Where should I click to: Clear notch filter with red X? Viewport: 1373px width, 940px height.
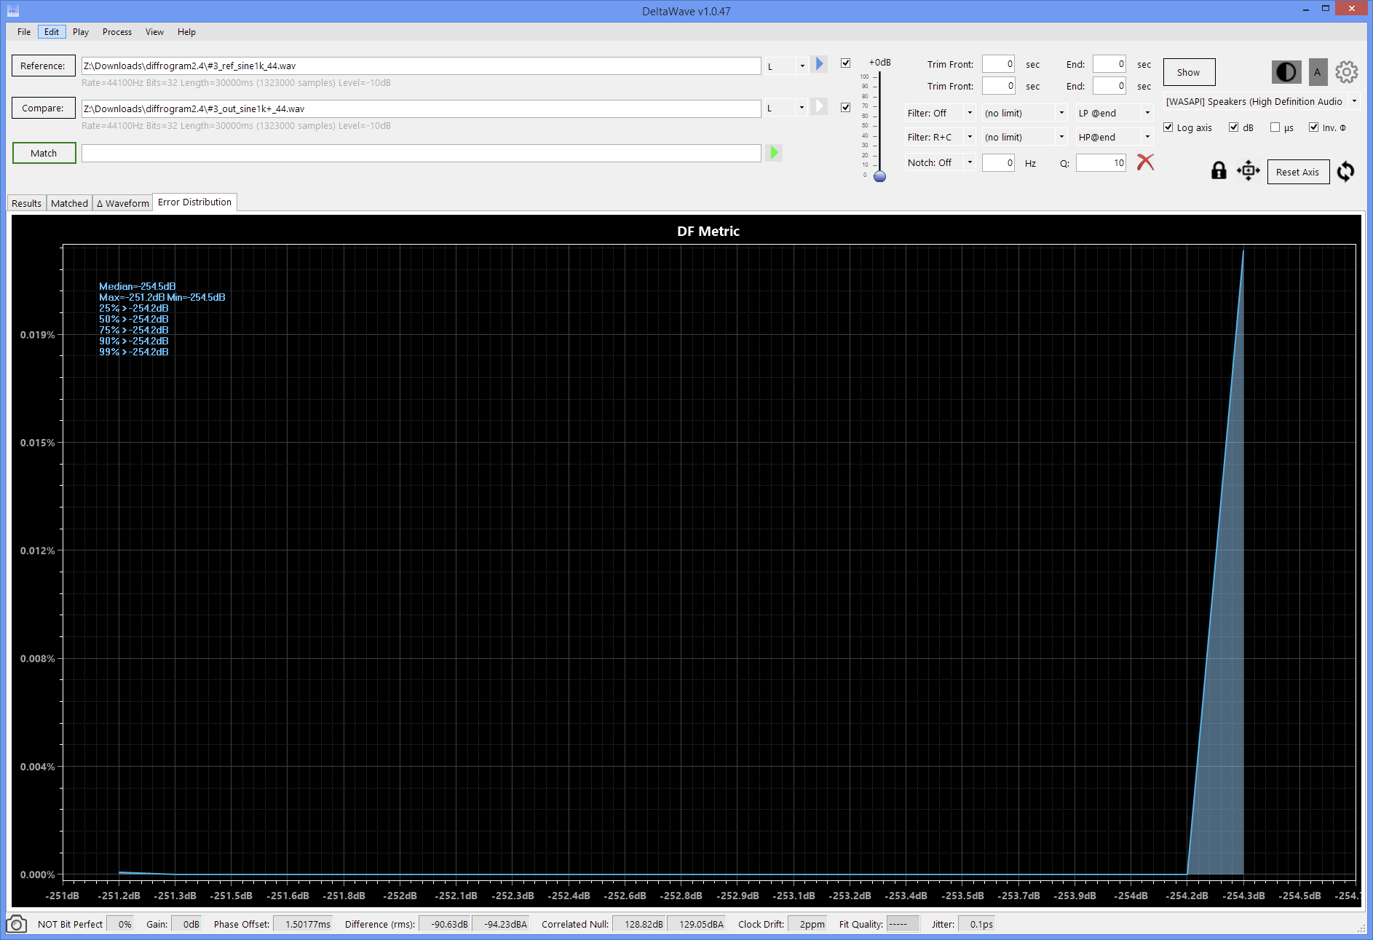1145,162
